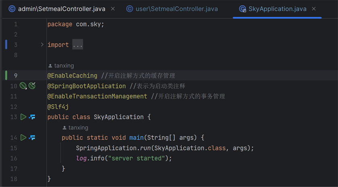Click the String[] args parameter
Image resolution: width=338 pixels, height=187 pixels.
[172, 137]
